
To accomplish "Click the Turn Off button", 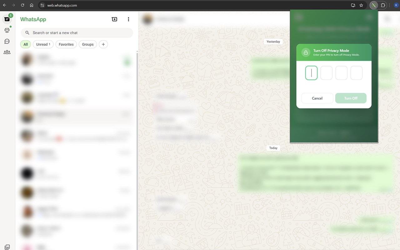I will (351, 98).
